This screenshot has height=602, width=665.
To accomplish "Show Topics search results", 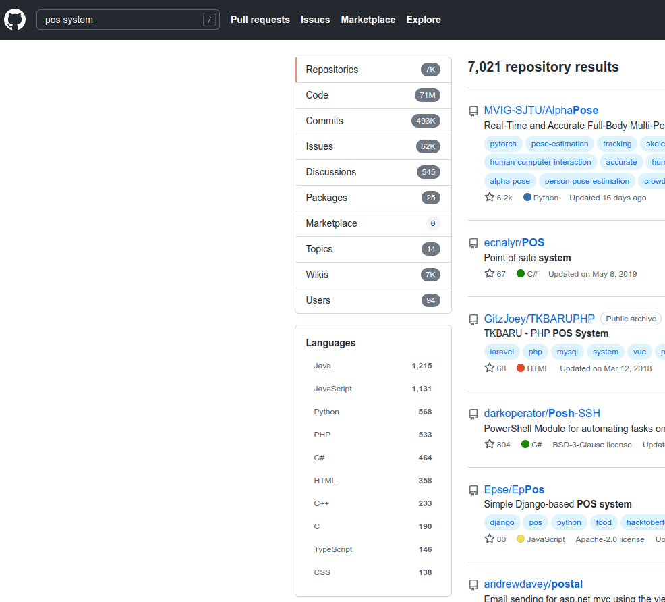I will pyautogui.click(x=373, y=249).
